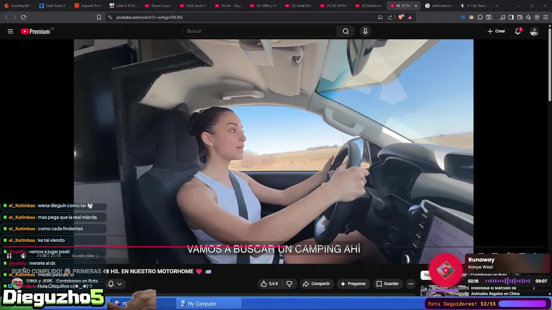552x310 pixels.
Task: Switch to the Soporte Proton tab
Action: (x=88, y=6)
